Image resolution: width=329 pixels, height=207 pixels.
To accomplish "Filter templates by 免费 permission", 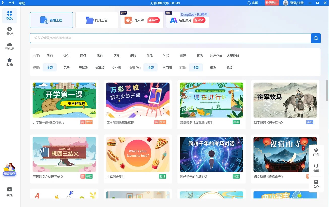I will pos(67,67).
